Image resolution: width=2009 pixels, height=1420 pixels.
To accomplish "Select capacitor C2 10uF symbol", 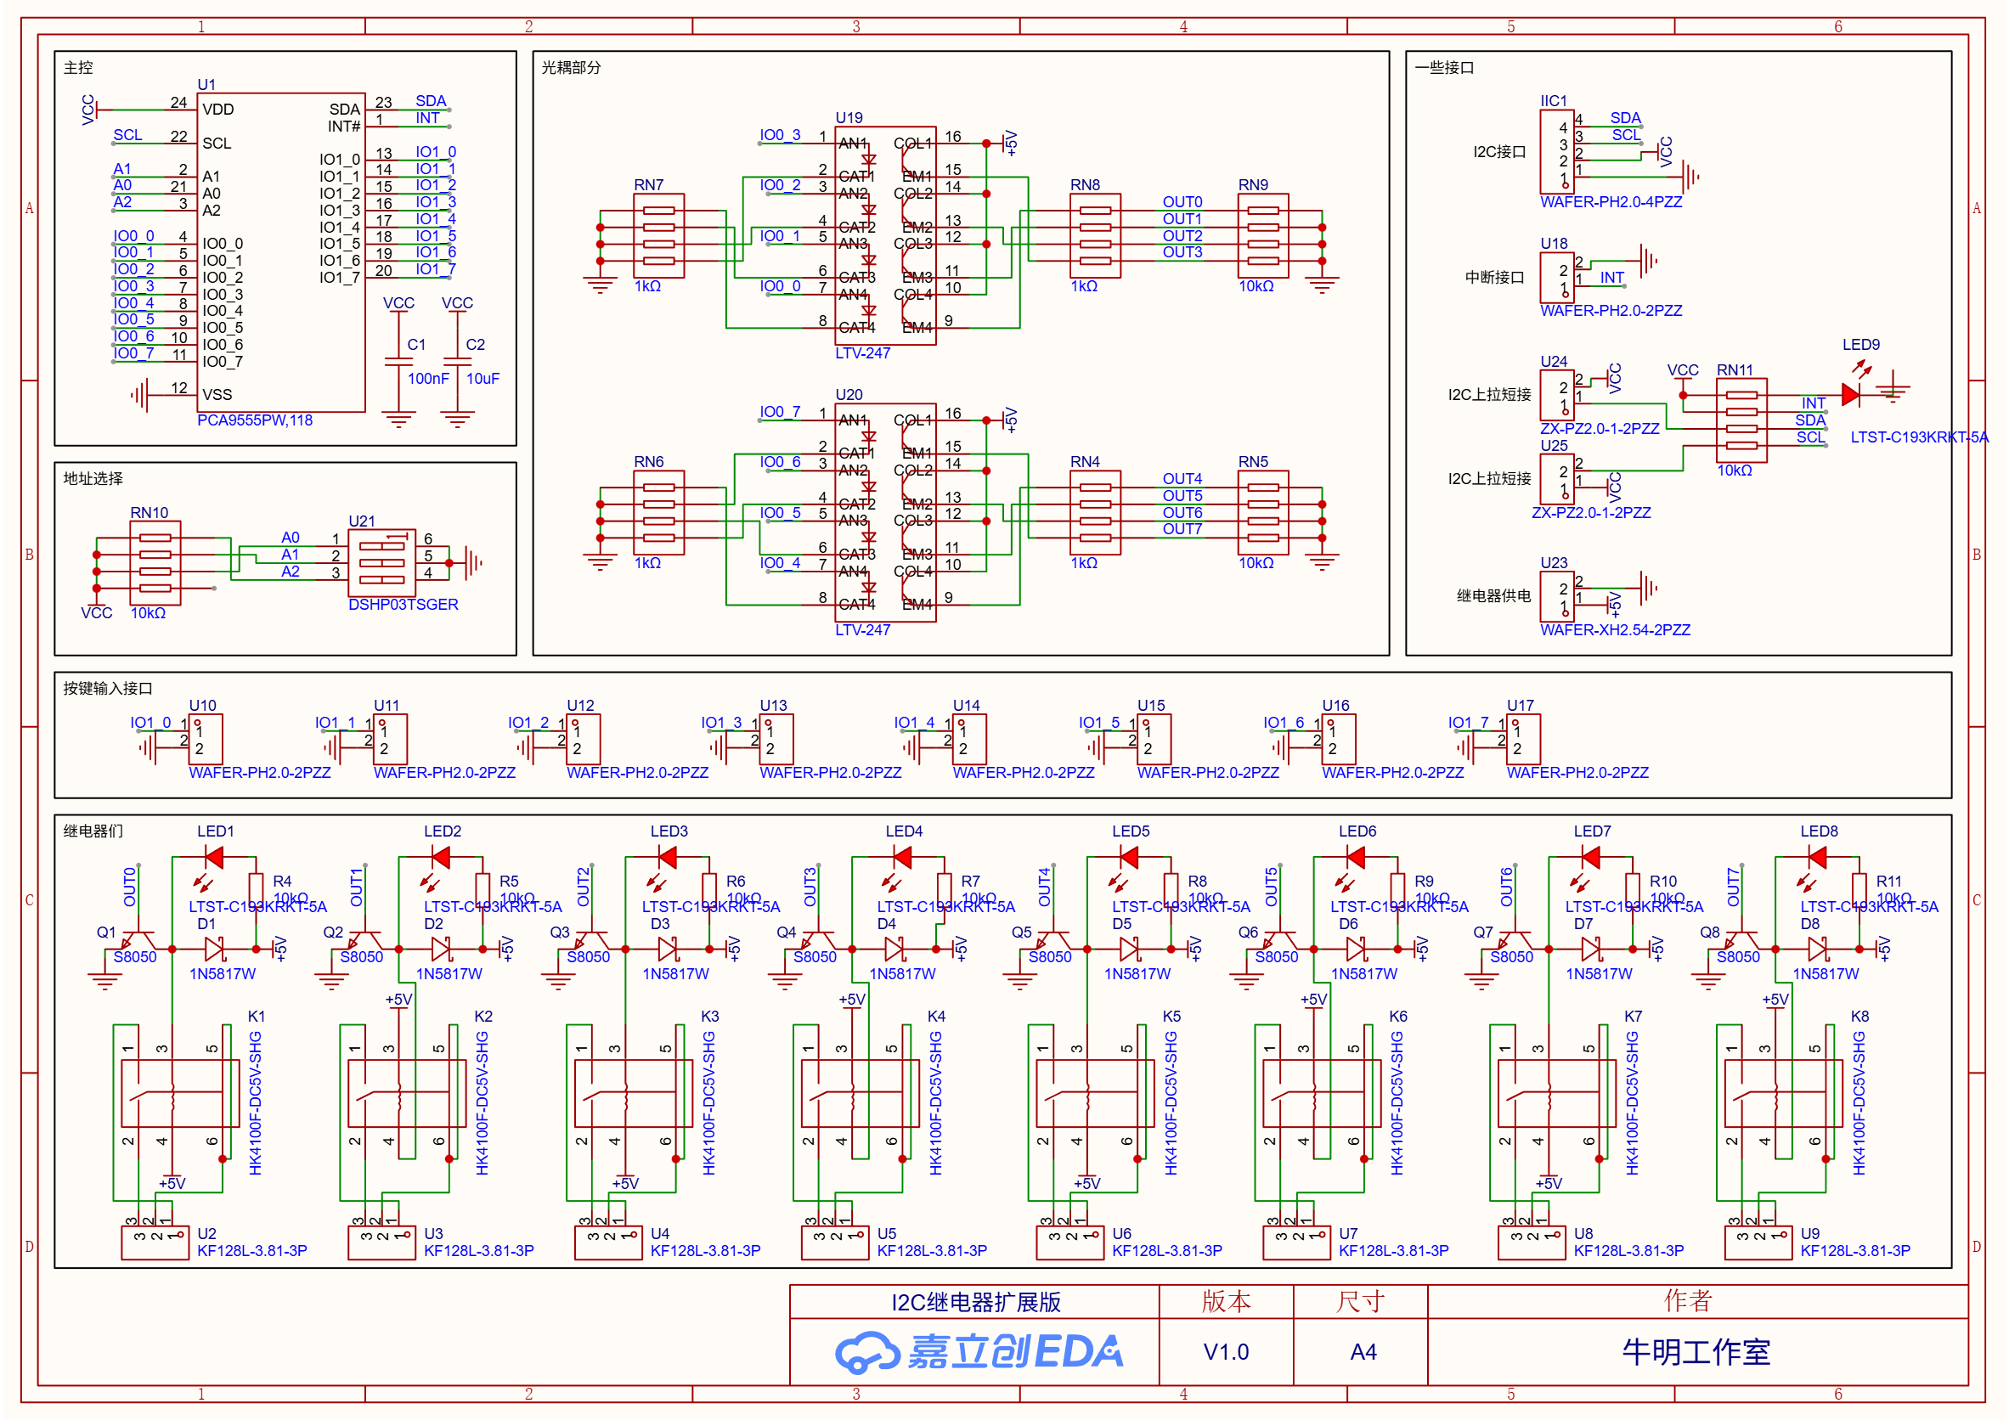I will coord(457,360).
